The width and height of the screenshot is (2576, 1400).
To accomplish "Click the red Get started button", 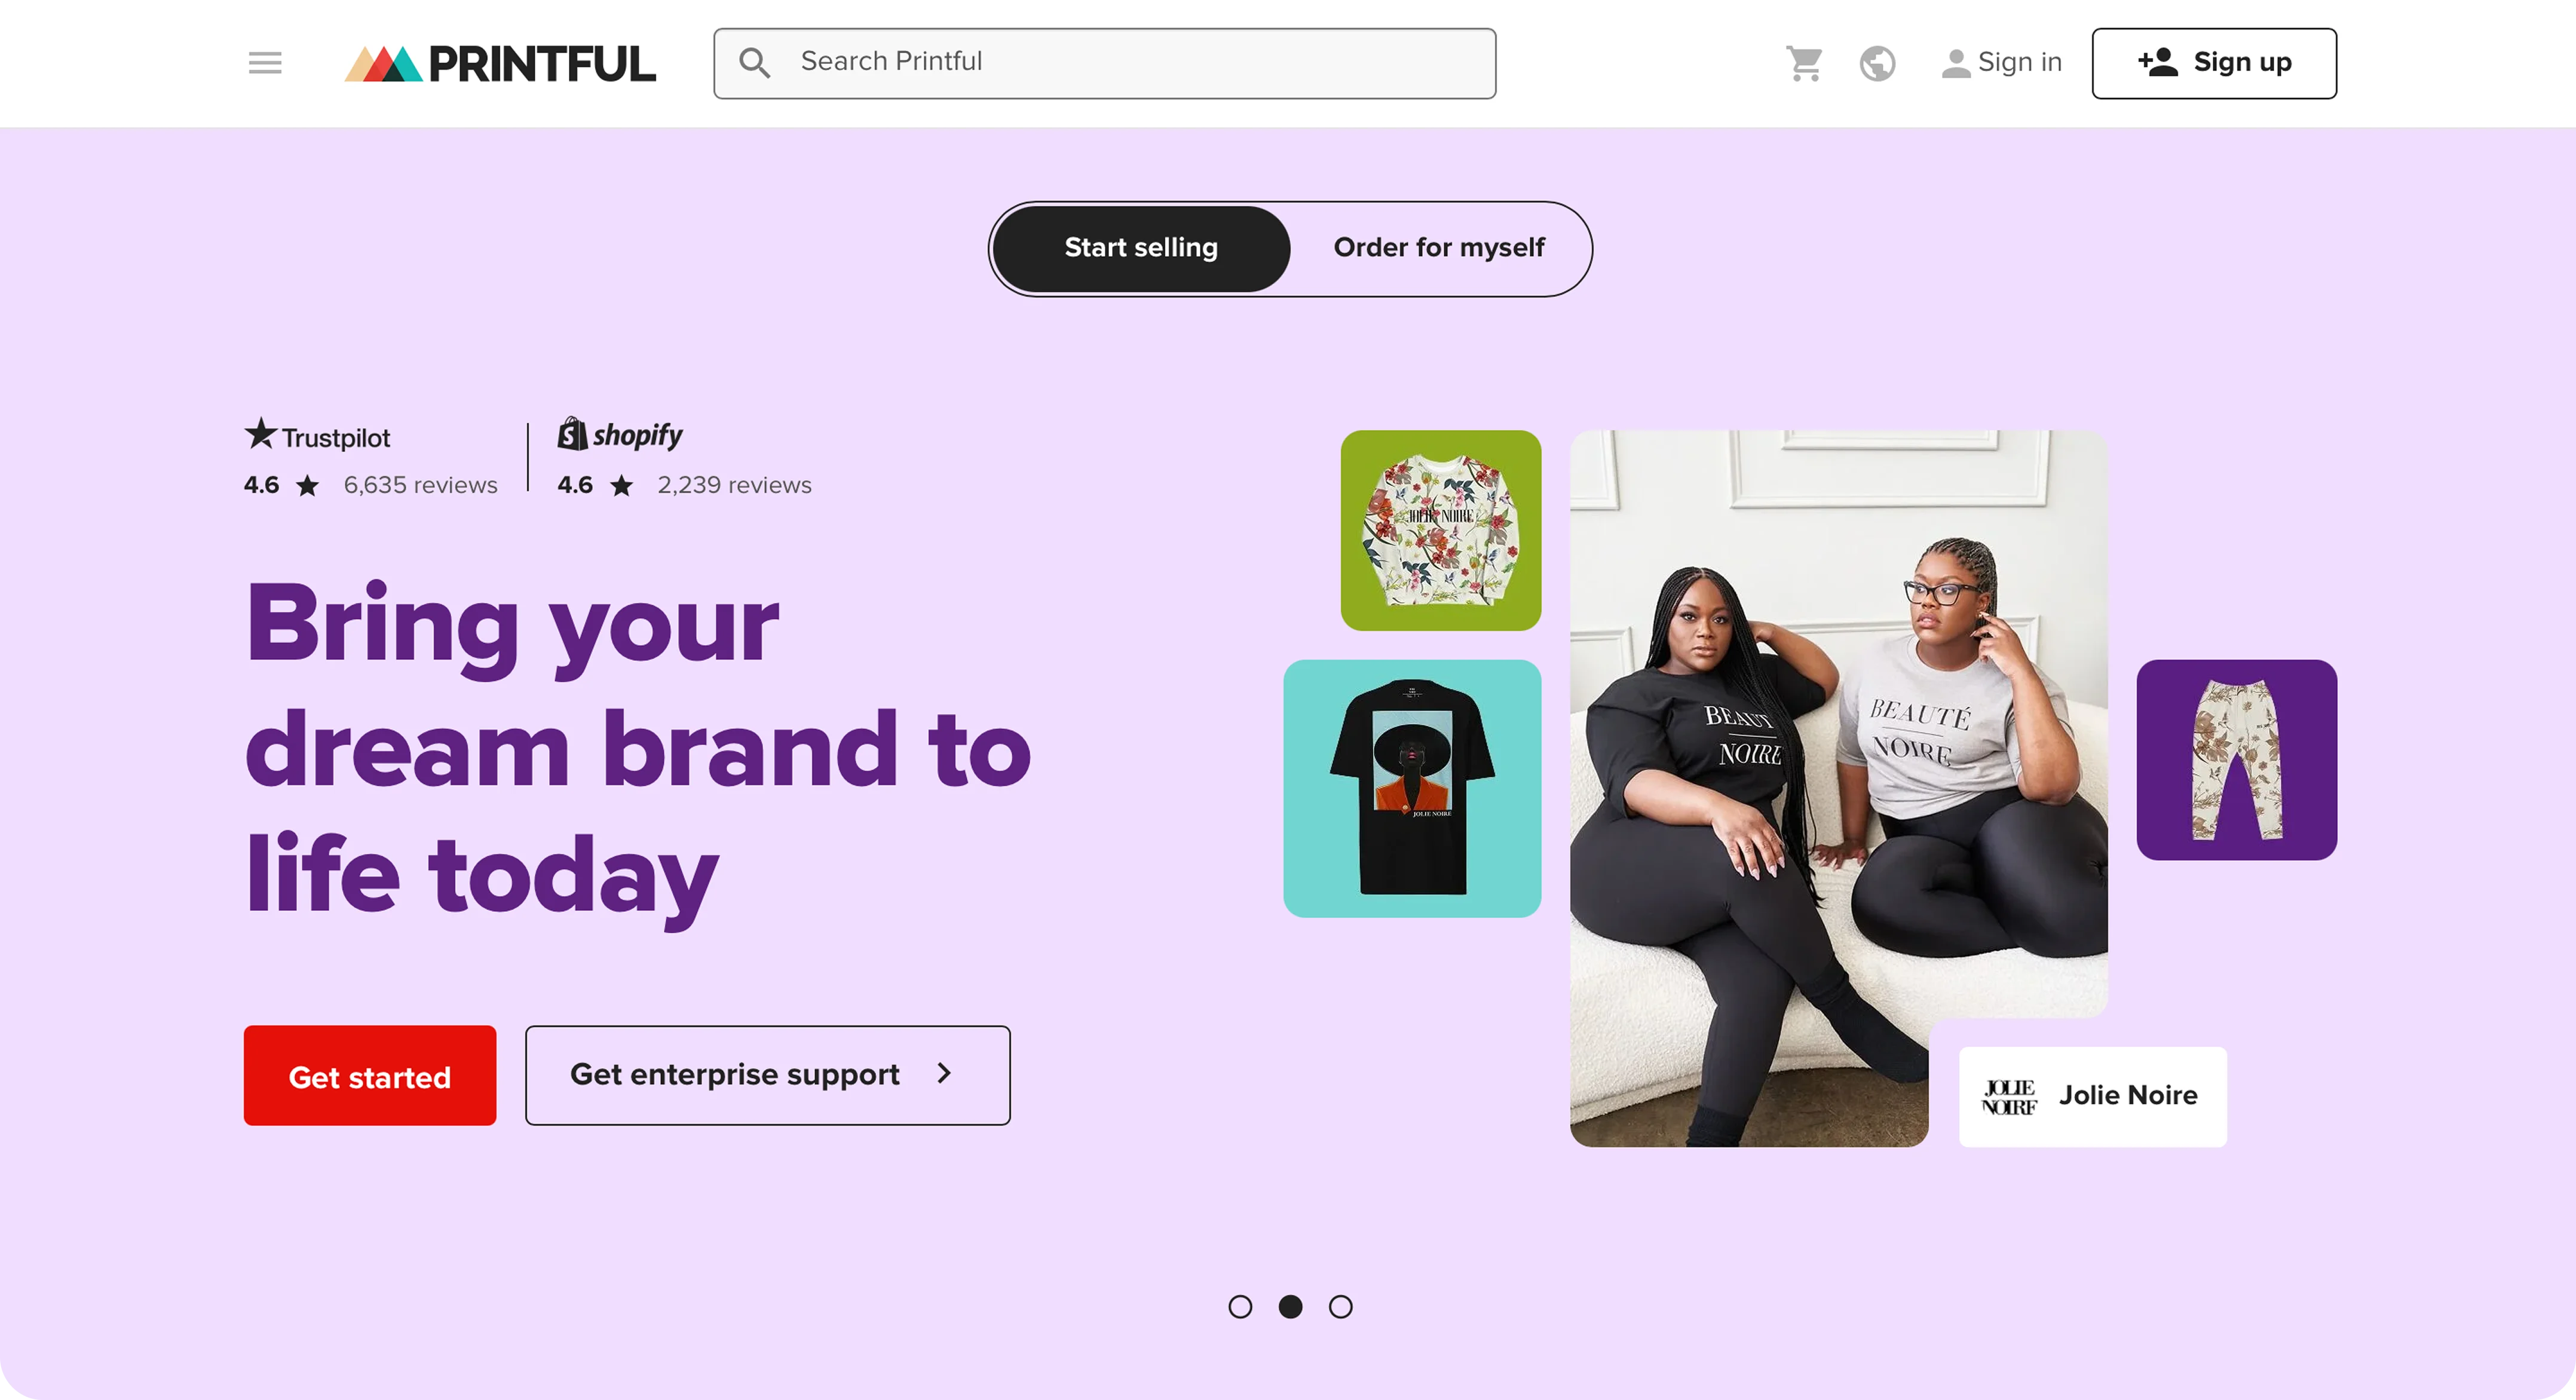I will tap(370, 1076).
